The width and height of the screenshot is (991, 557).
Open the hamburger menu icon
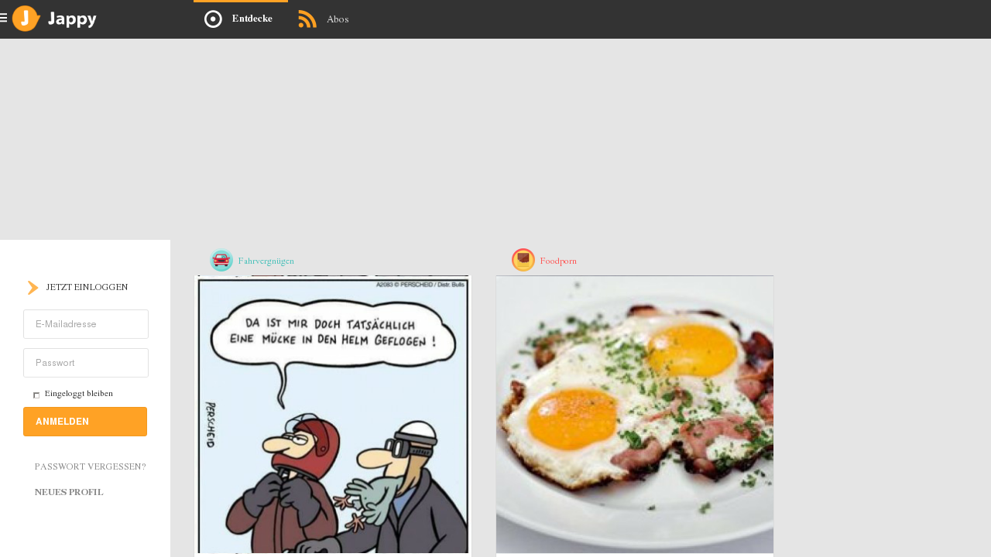click(4, 18)
